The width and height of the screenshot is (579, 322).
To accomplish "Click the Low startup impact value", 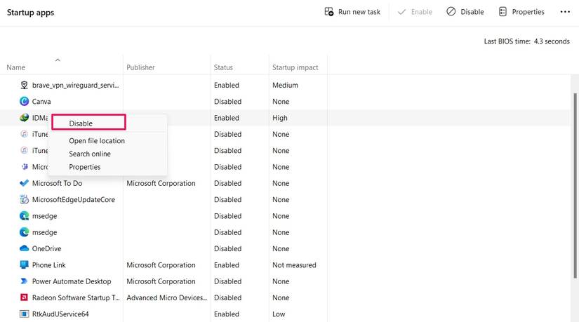I will [x=279, y=314].
